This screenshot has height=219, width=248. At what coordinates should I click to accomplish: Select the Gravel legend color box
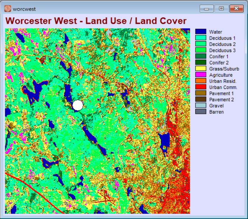pyautogui.click(x=201, y=105)
